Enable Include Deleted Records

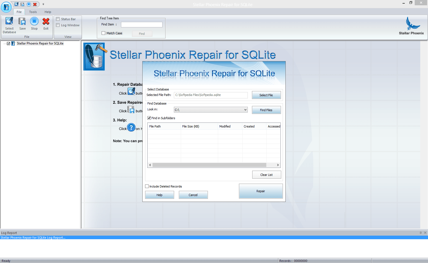(147, 186)
